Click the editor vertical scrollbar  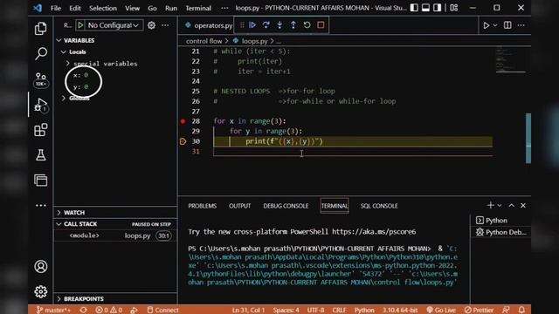(x=528, y=138)
